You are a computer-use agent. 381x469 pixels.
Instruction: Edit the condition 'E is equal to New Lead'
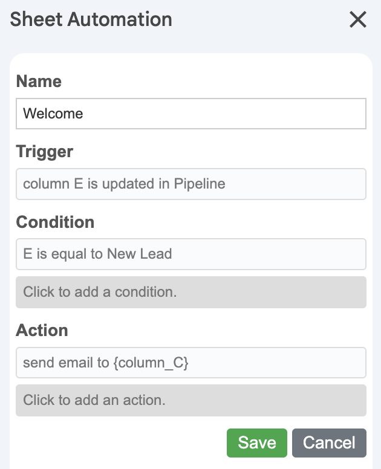(x=190, y=254)
